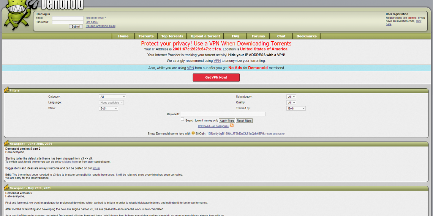Viewport: 433px width, 216px height.
Task: Follow the lost pass? link
Action: tap(92, 22)
